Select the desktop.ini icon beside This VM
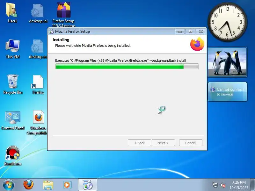The width and height of the screenshot is (255, 191). 38,49
